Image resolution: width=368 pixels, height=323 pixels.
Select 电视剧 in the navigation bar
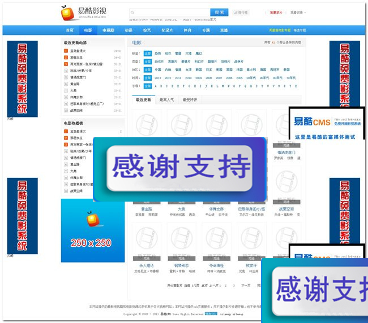click(x=108, y=30)
